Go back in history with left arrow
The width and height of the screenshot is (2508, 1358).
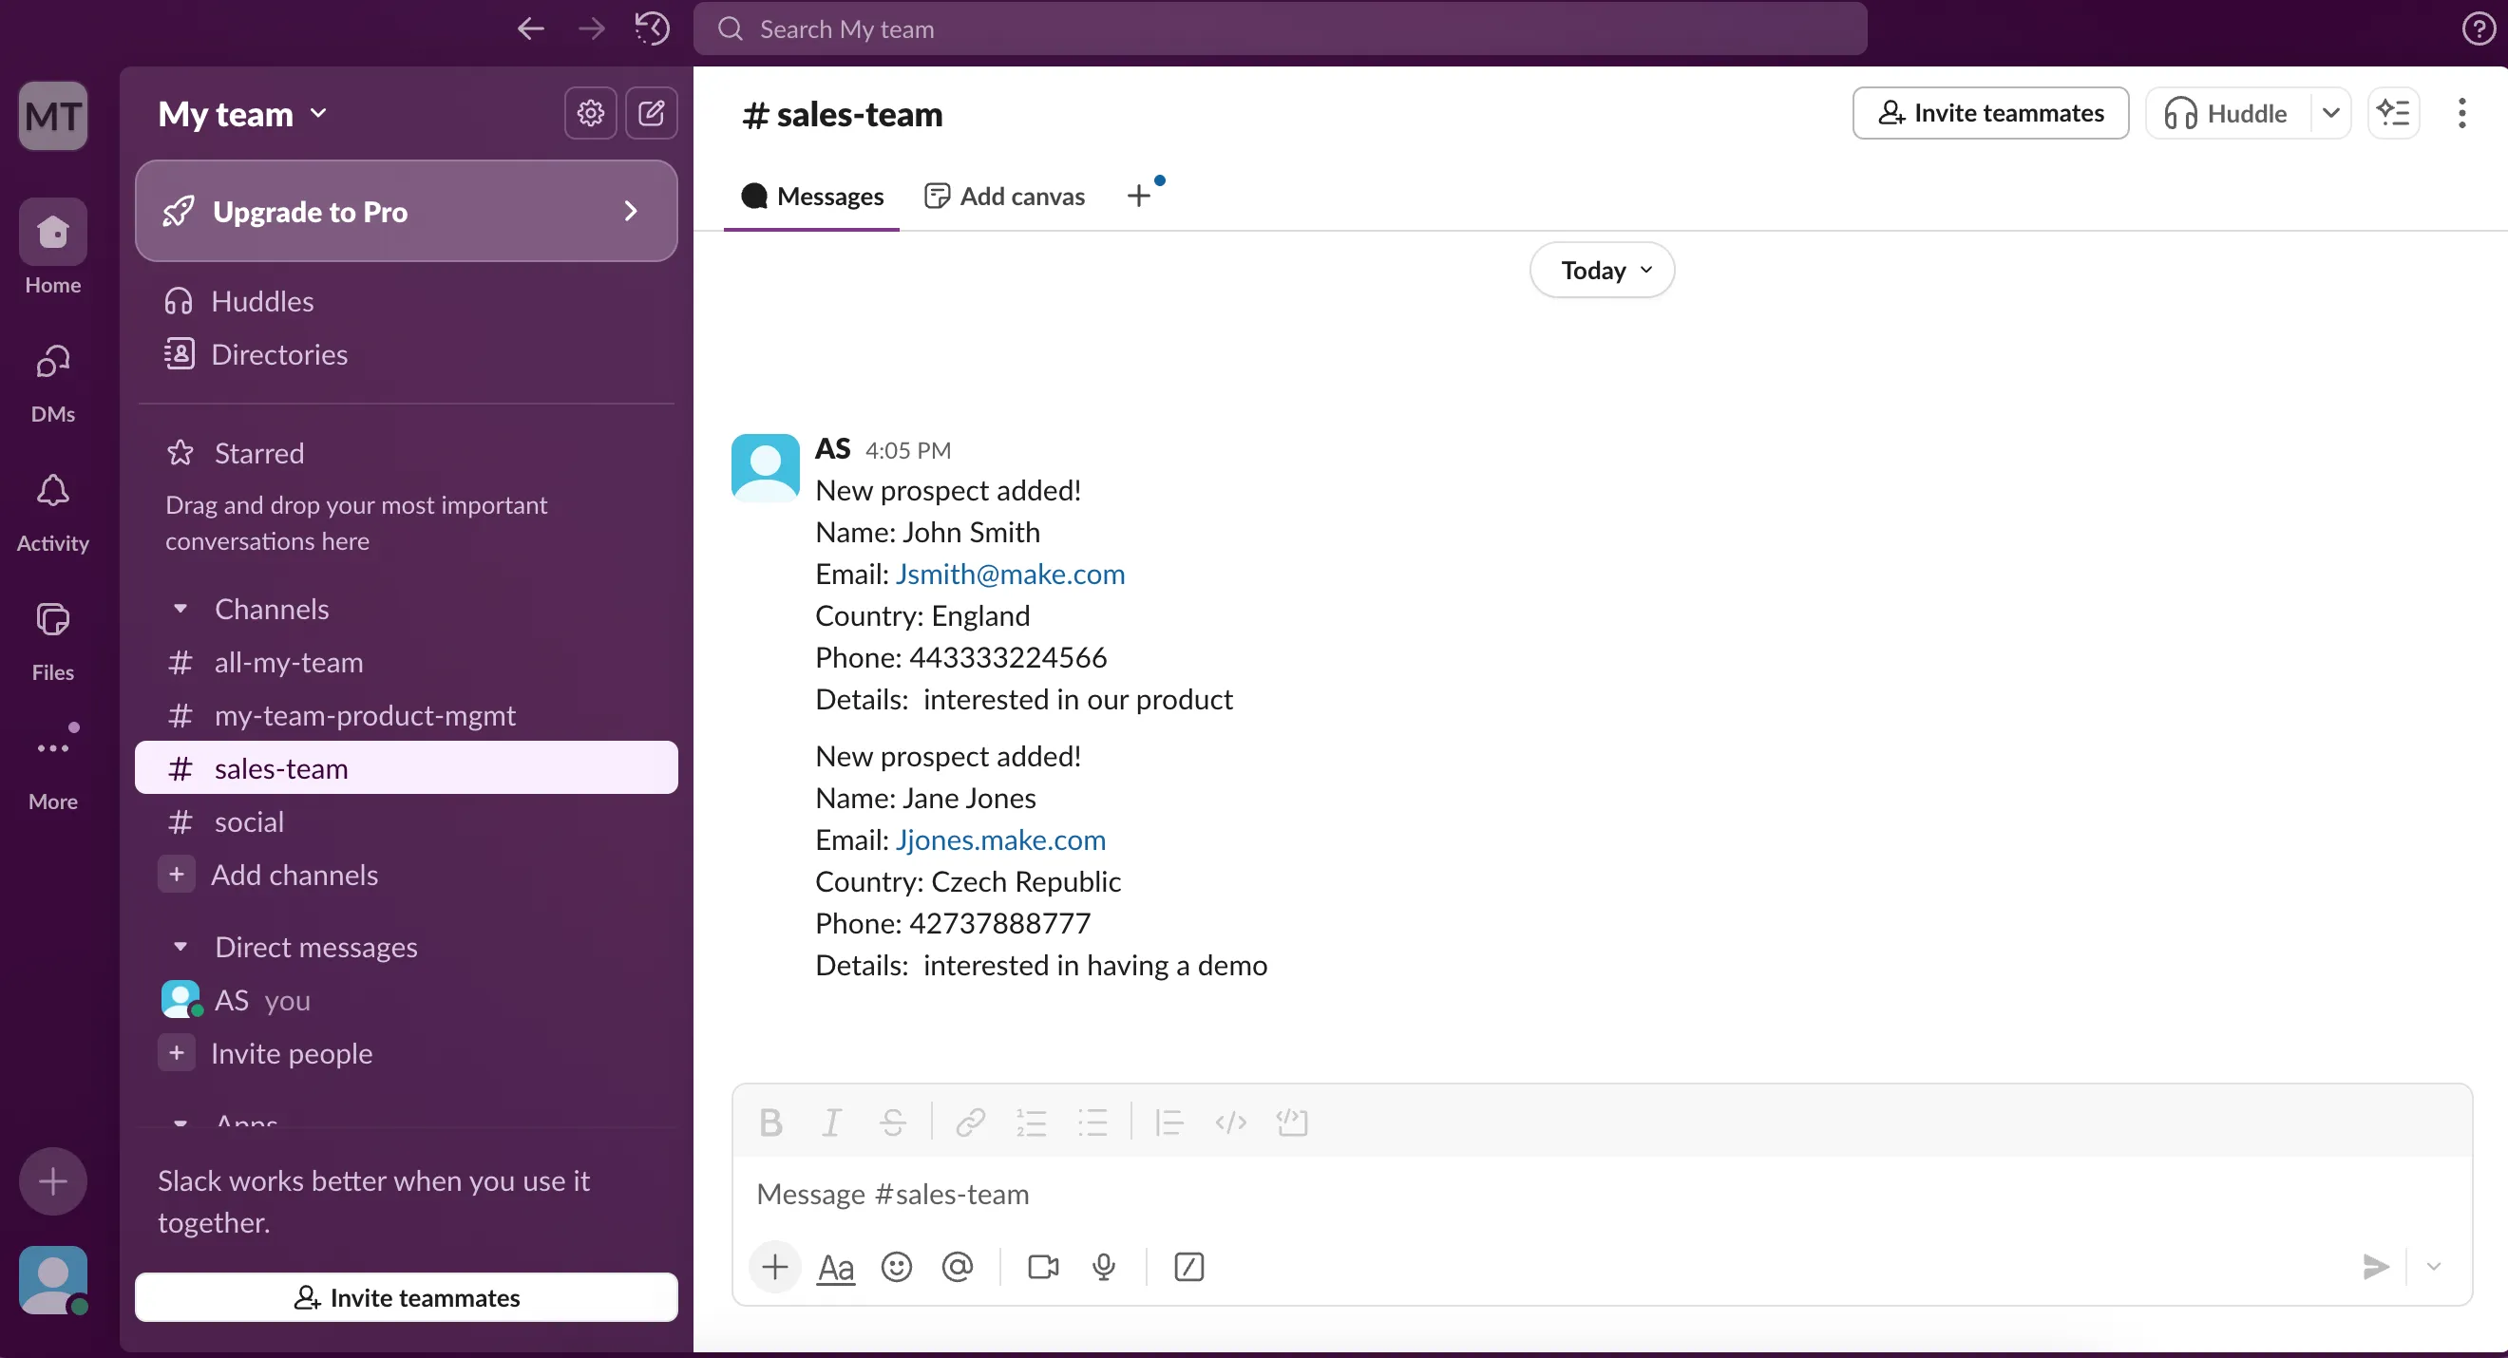coord(531,28)
